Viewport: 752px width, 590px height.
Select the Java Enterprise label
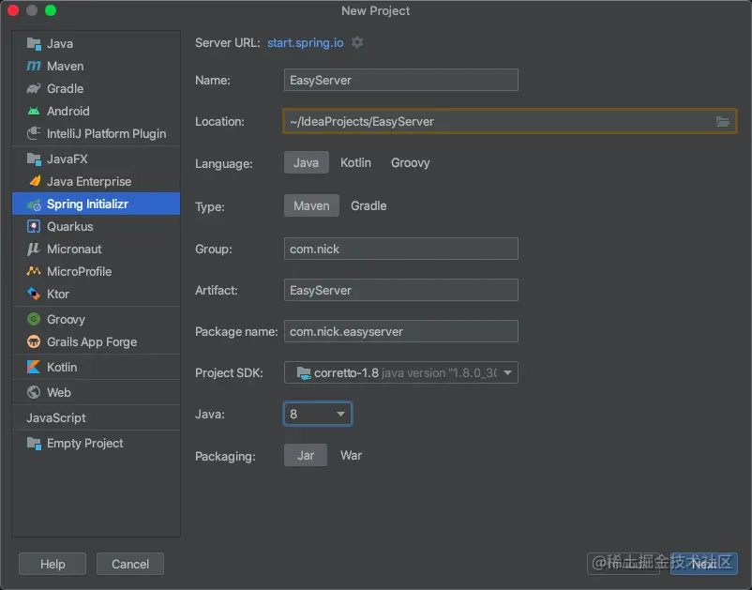point(89,181)
